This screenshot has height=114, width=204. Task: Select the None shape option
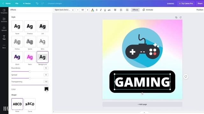click(x=17, y=104)
